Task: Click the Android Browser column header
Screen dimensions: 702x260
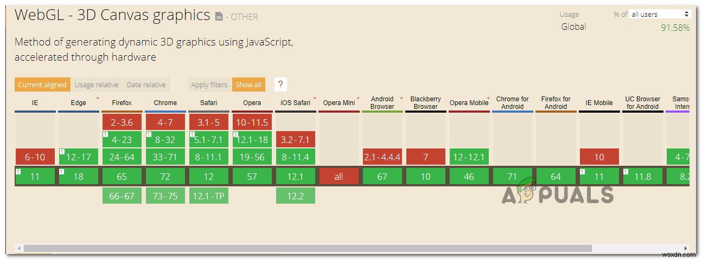Action: 382,102
